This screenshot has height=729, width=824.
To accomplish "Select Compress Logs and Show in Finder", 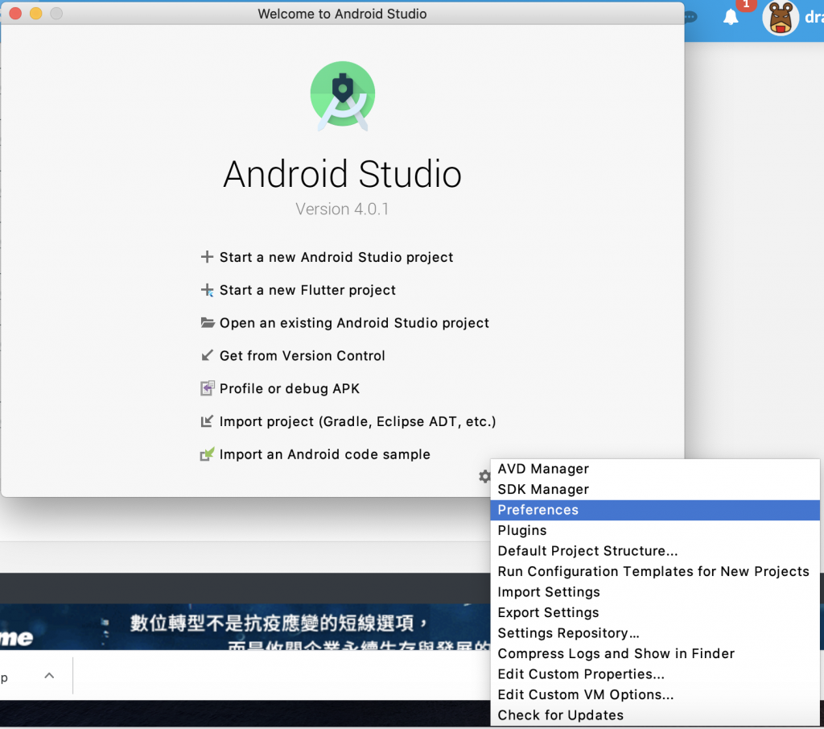I will pyautogui.click(x=655, y=653).
